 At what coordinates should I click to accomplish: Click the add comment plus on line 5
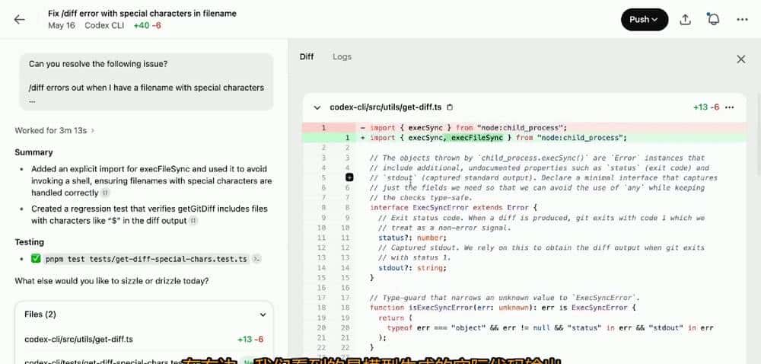[x=349, y=177]
